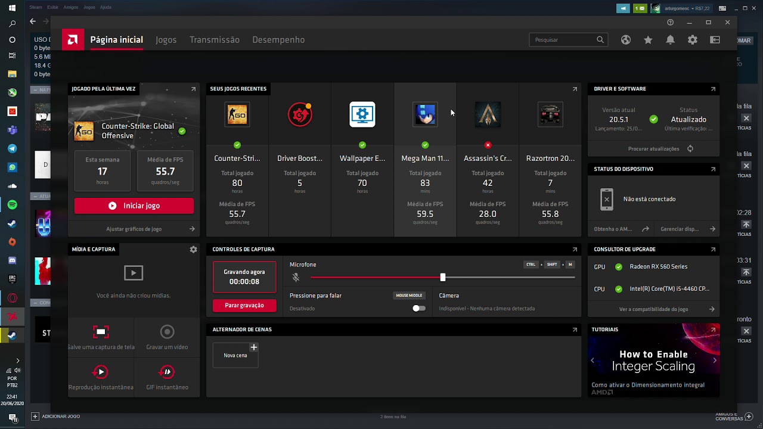Adjust the Microfone volume slider handle
The image size is (763, 429).
(442, 278)
